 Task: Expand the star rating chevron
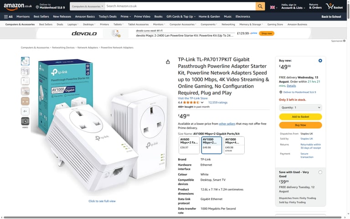[202, 103]
